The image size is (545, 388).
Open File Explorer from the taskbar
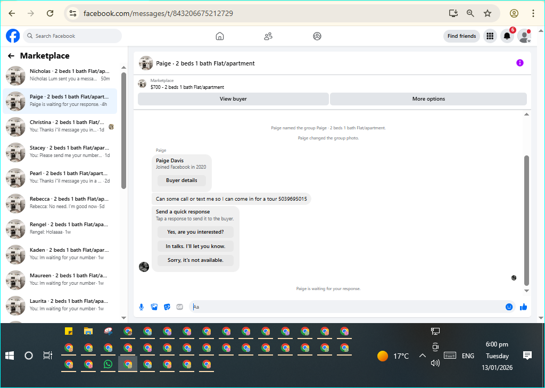[x=88, y=331]
